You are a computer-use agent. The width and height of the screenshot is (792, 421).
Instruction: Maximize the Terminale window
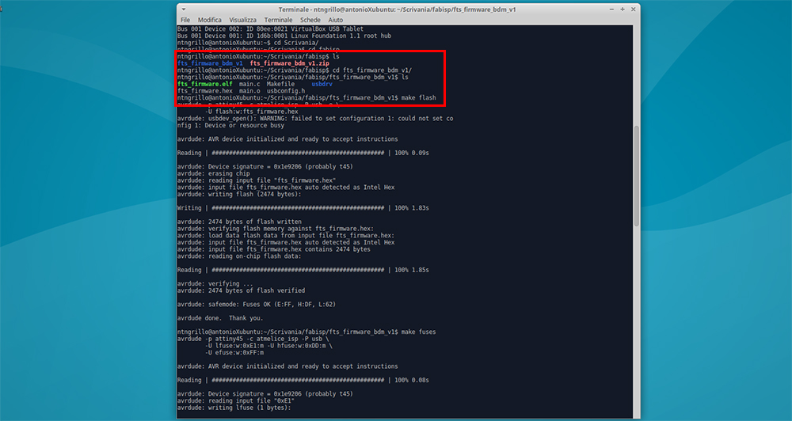click(x=623, y=9)
